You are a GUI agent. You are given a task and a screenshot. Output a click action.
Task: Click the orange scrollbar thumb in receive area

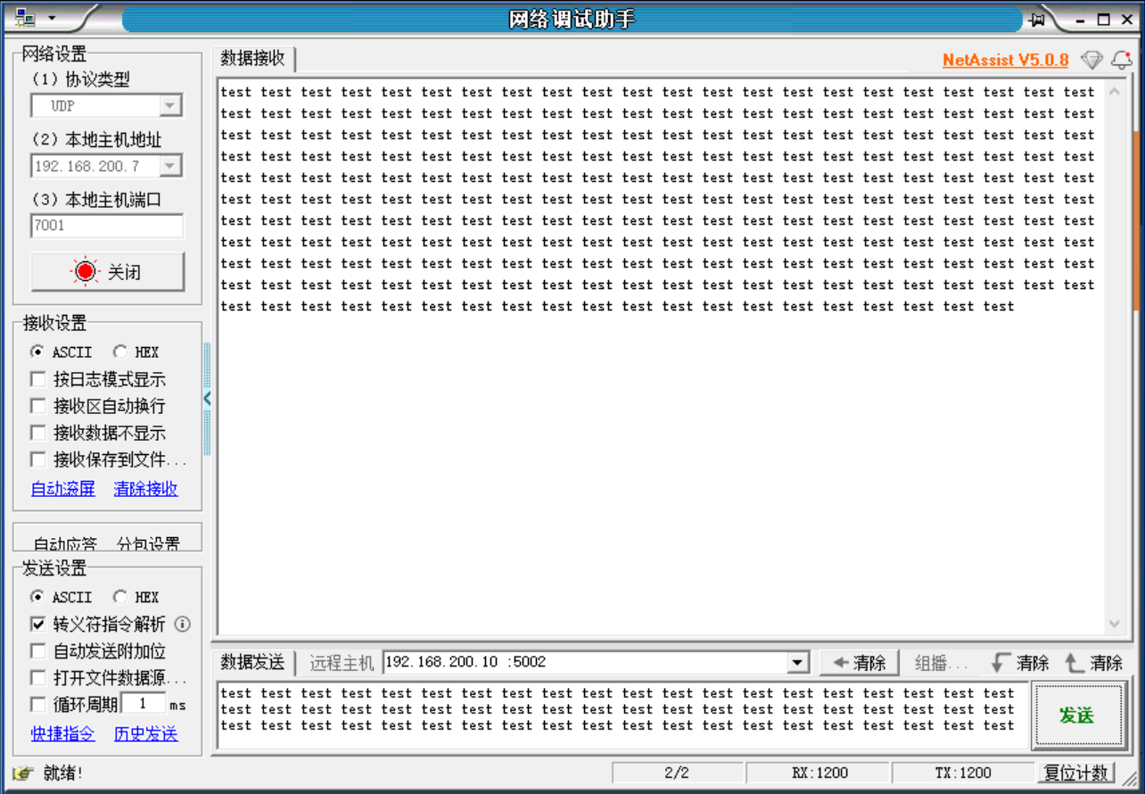click(1136, 221)
